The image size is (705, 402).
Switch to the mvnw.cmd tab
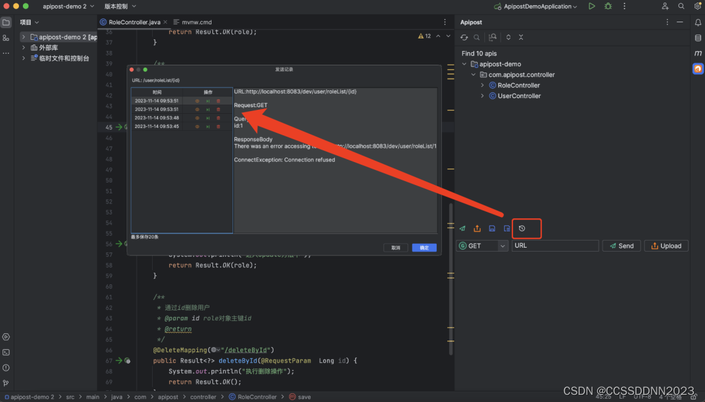[193, 22]
